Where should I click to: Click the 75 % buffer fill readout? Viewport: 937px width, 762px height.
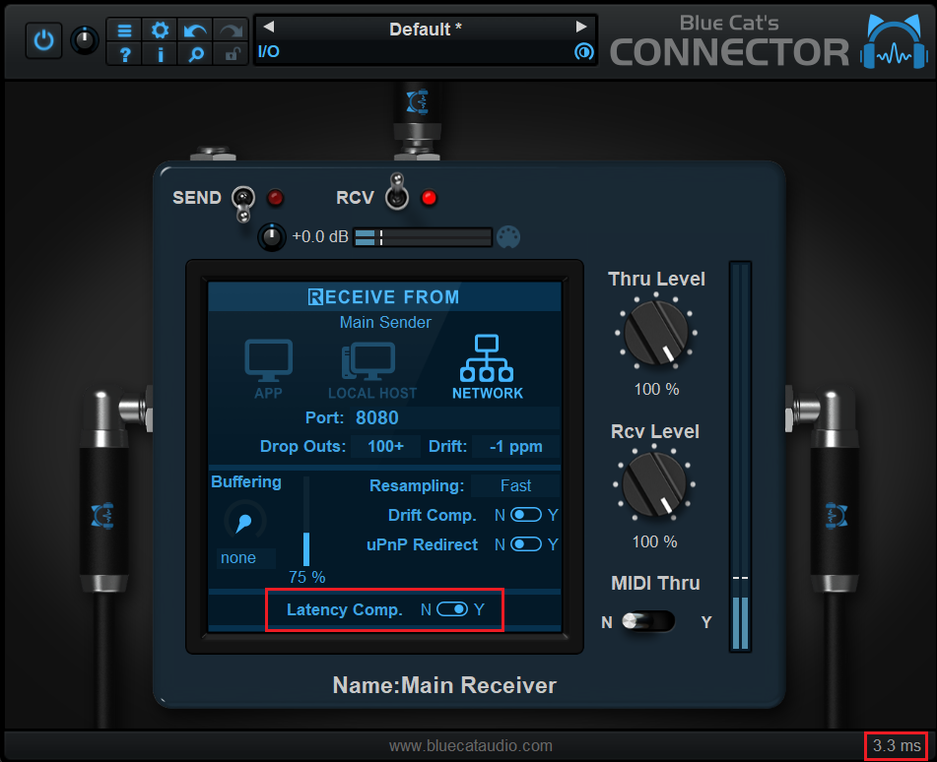pos(306,577)
